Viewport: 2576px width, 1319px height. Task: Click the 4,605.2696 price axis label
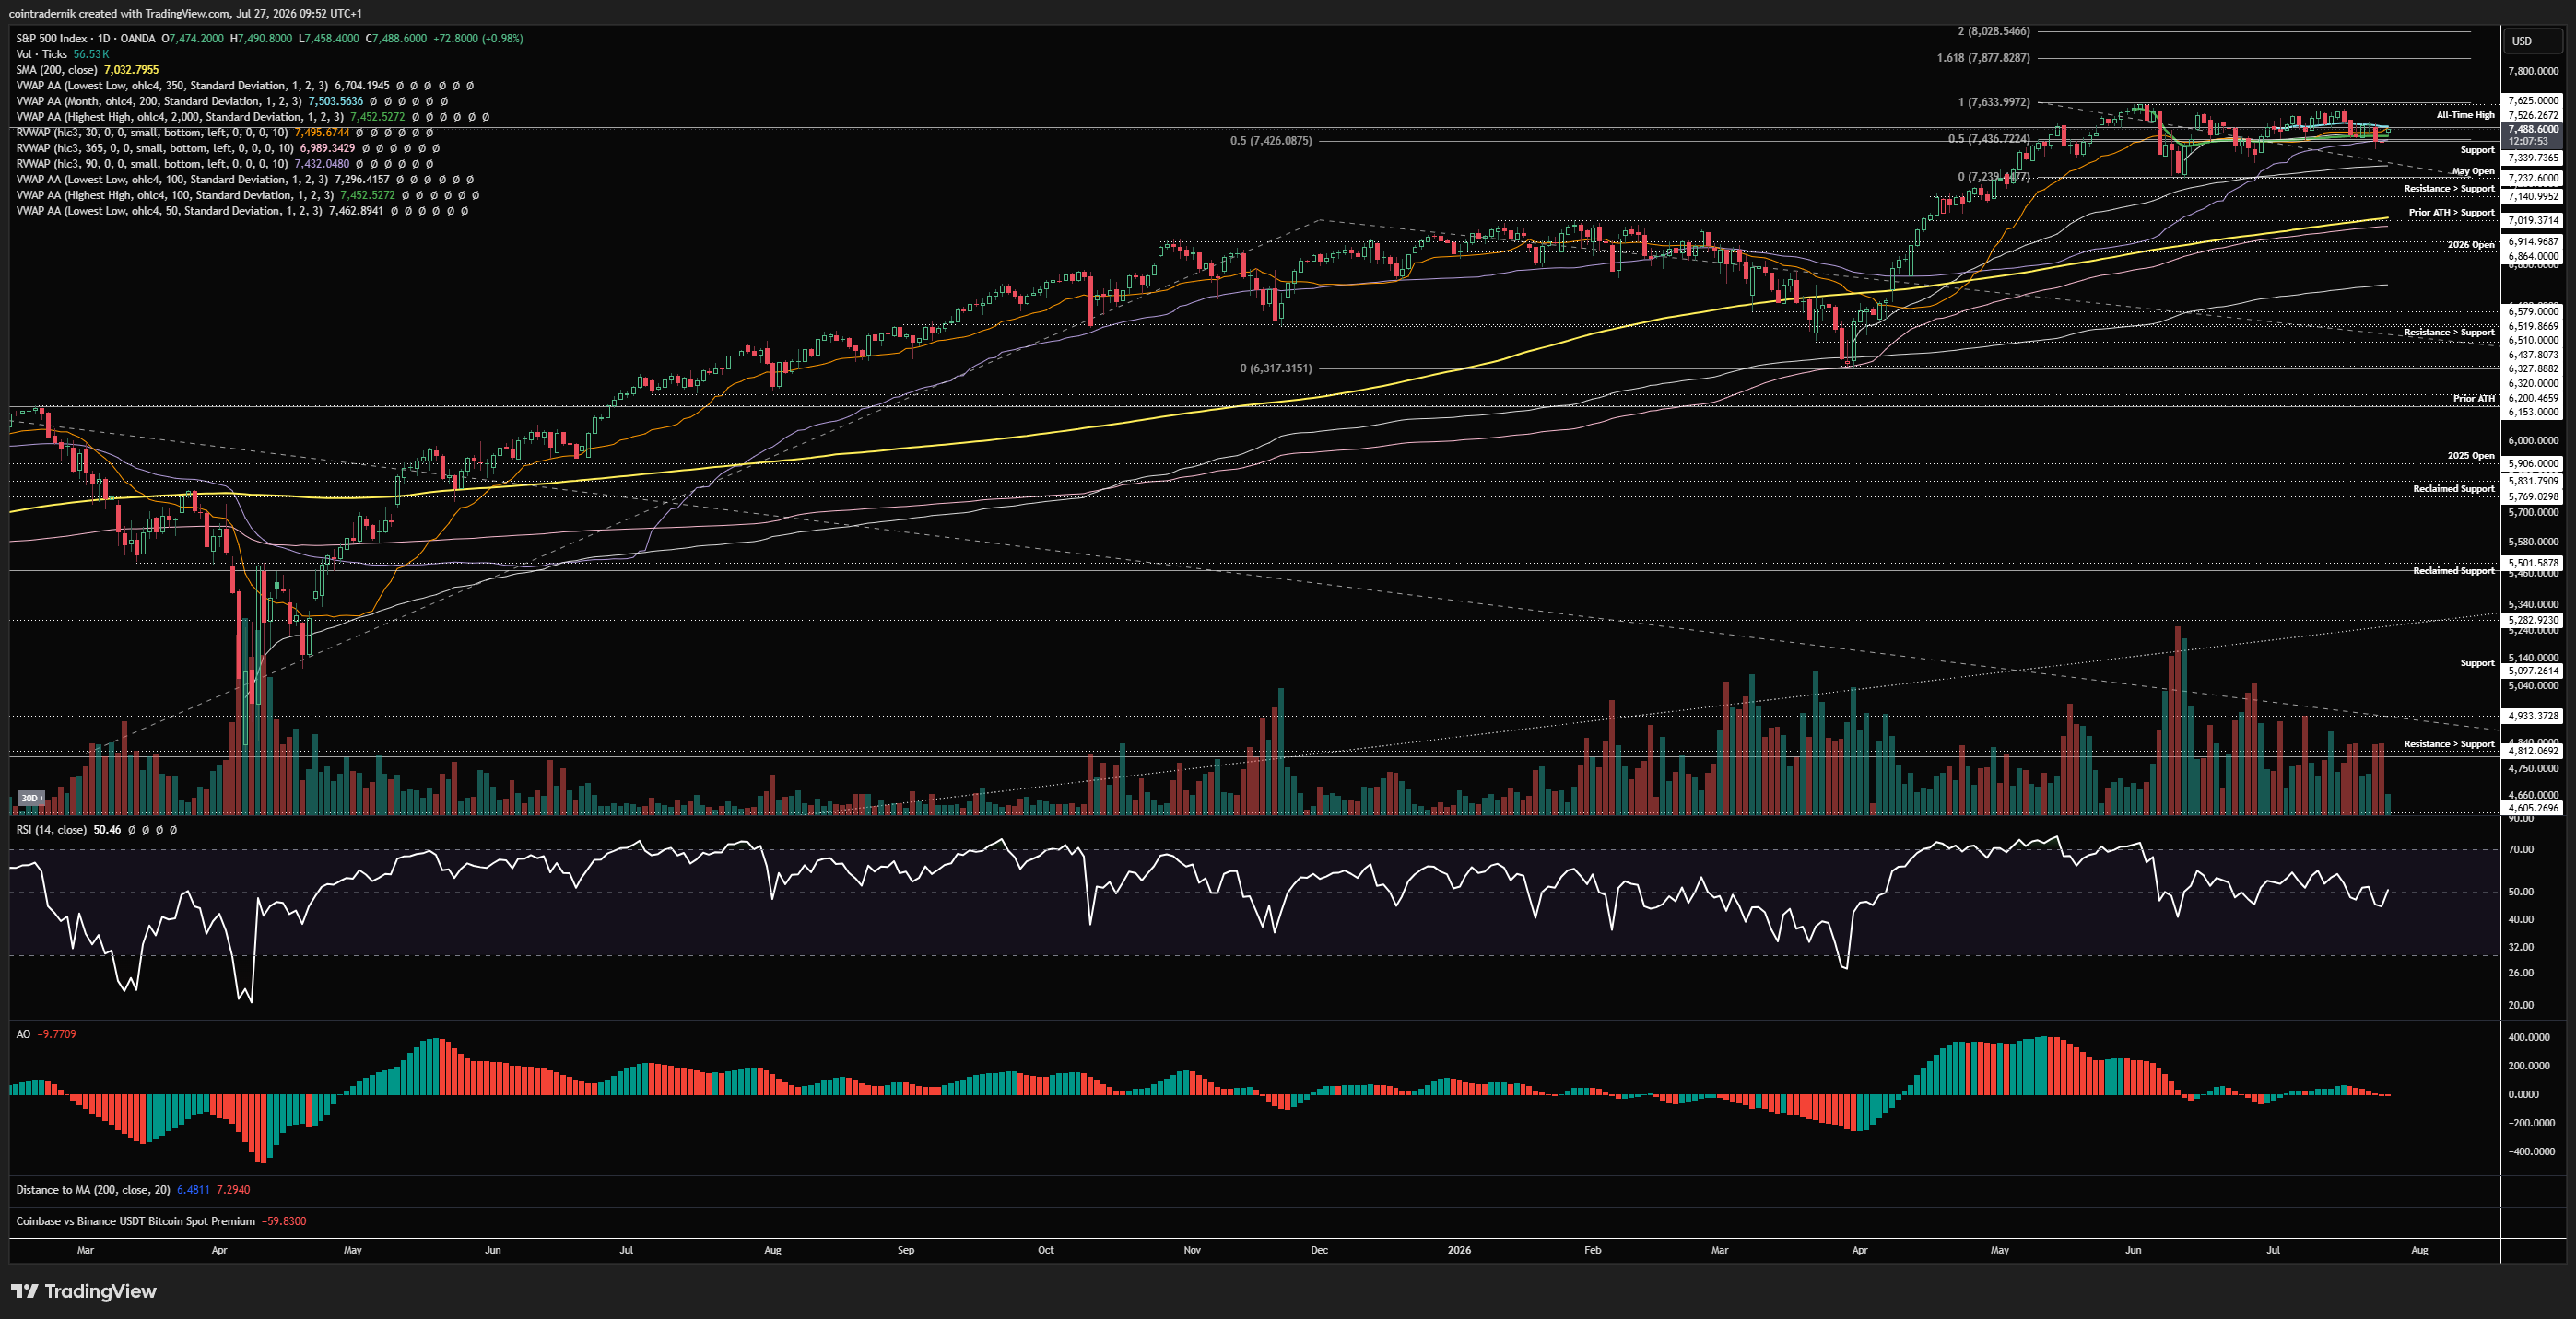2533,808
